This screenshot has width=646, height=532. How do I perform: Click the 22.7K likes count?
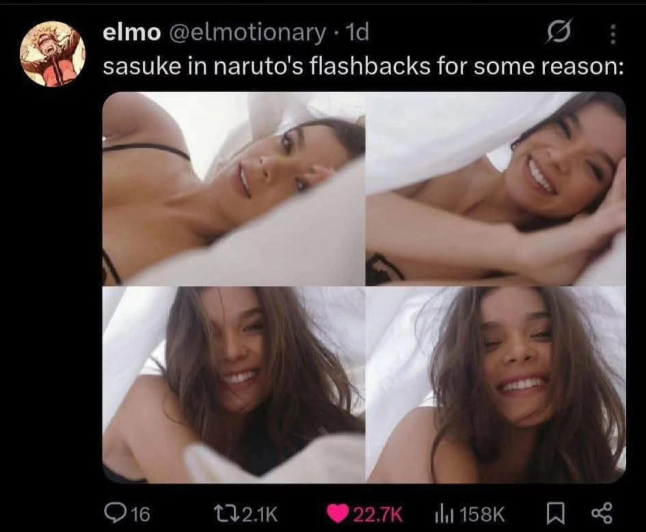click(x=378, y=515)
